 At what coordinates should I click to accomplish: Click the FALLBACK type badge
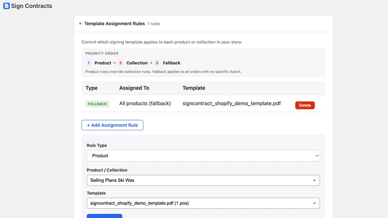97,104
